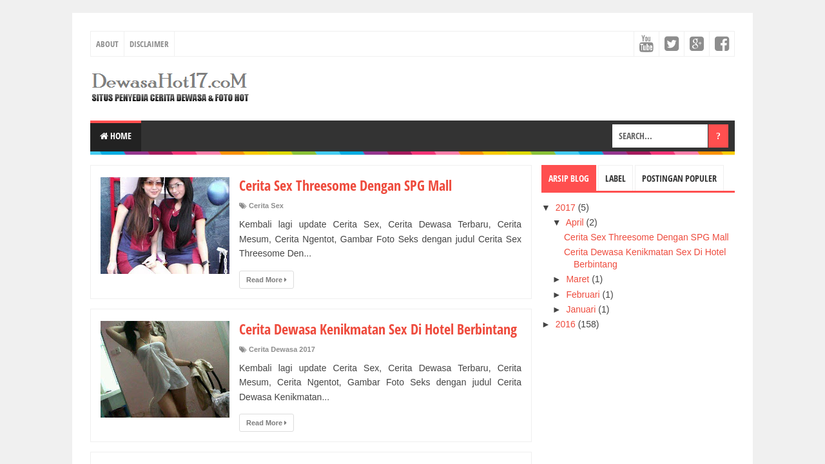
Task: Switch to the Arsip Blog tab
Action: pos(568,179)
